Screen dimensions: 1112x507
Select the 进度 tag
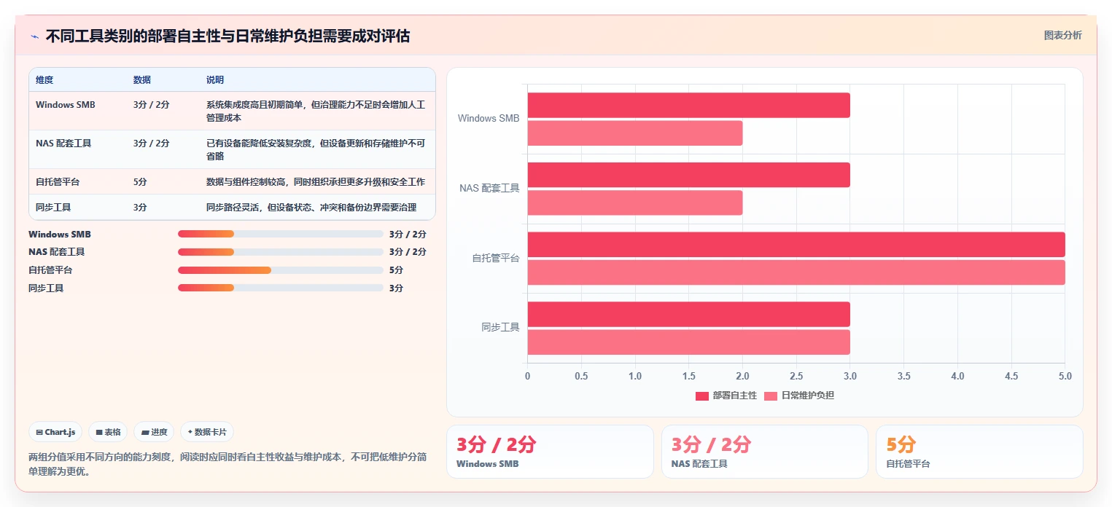click(154, 432)
